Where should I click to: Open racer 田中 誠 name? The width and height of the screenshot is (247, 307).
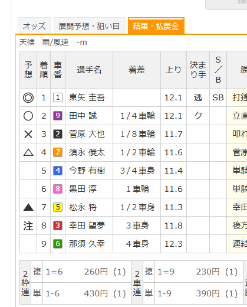pos(83,116)
